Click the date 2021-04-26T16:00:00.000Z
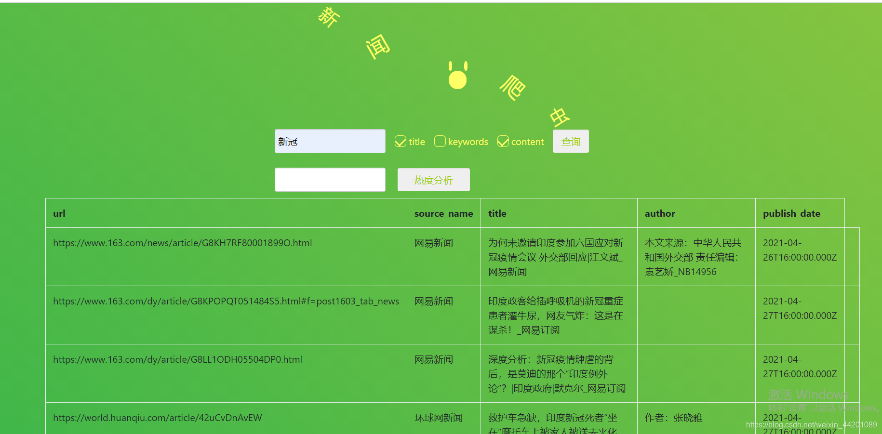 (x=800, y=250)
